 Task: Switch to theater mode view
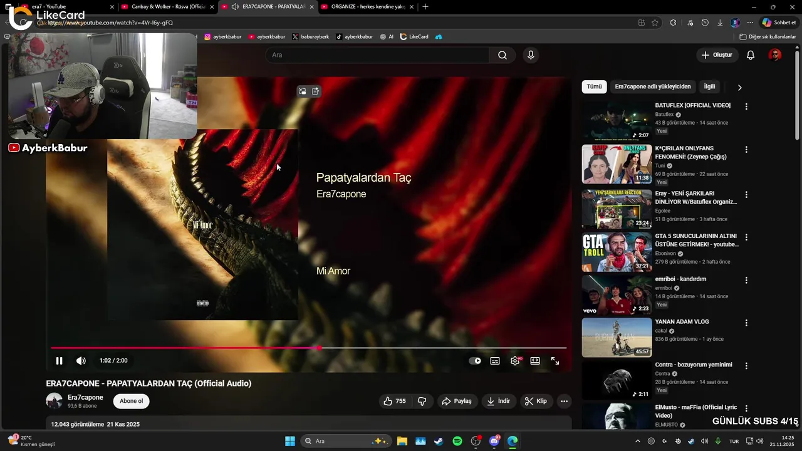click(x=535, y=361)
